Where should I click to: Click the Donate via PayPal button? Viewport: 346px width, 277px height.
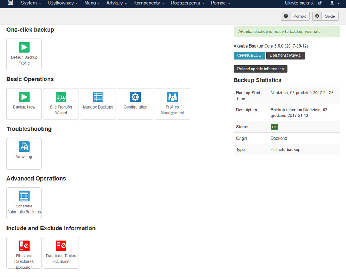[x=285, y=56]
